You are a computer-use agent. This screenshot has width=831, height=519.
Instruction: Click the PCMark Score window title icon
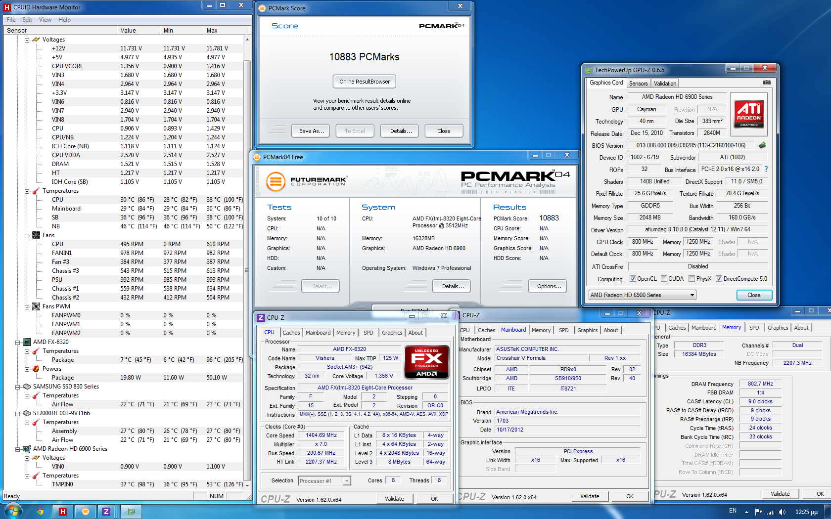coord(262,8)
